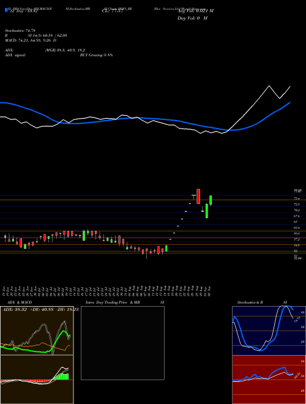Click the 65 price axis label
Viewport: 306px width, 404px height.
(x=296, y=222)
